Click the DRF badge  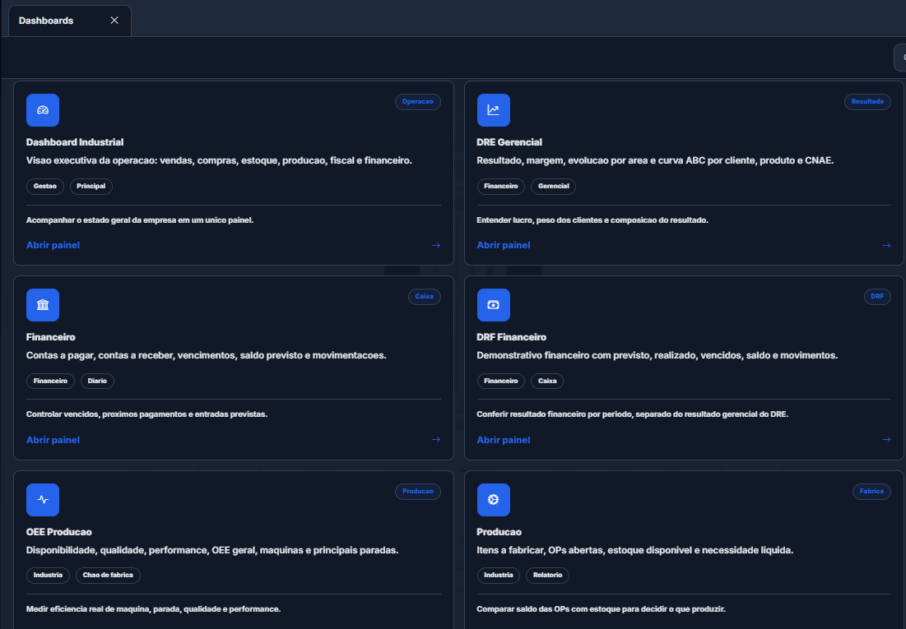tap(877, 296)
